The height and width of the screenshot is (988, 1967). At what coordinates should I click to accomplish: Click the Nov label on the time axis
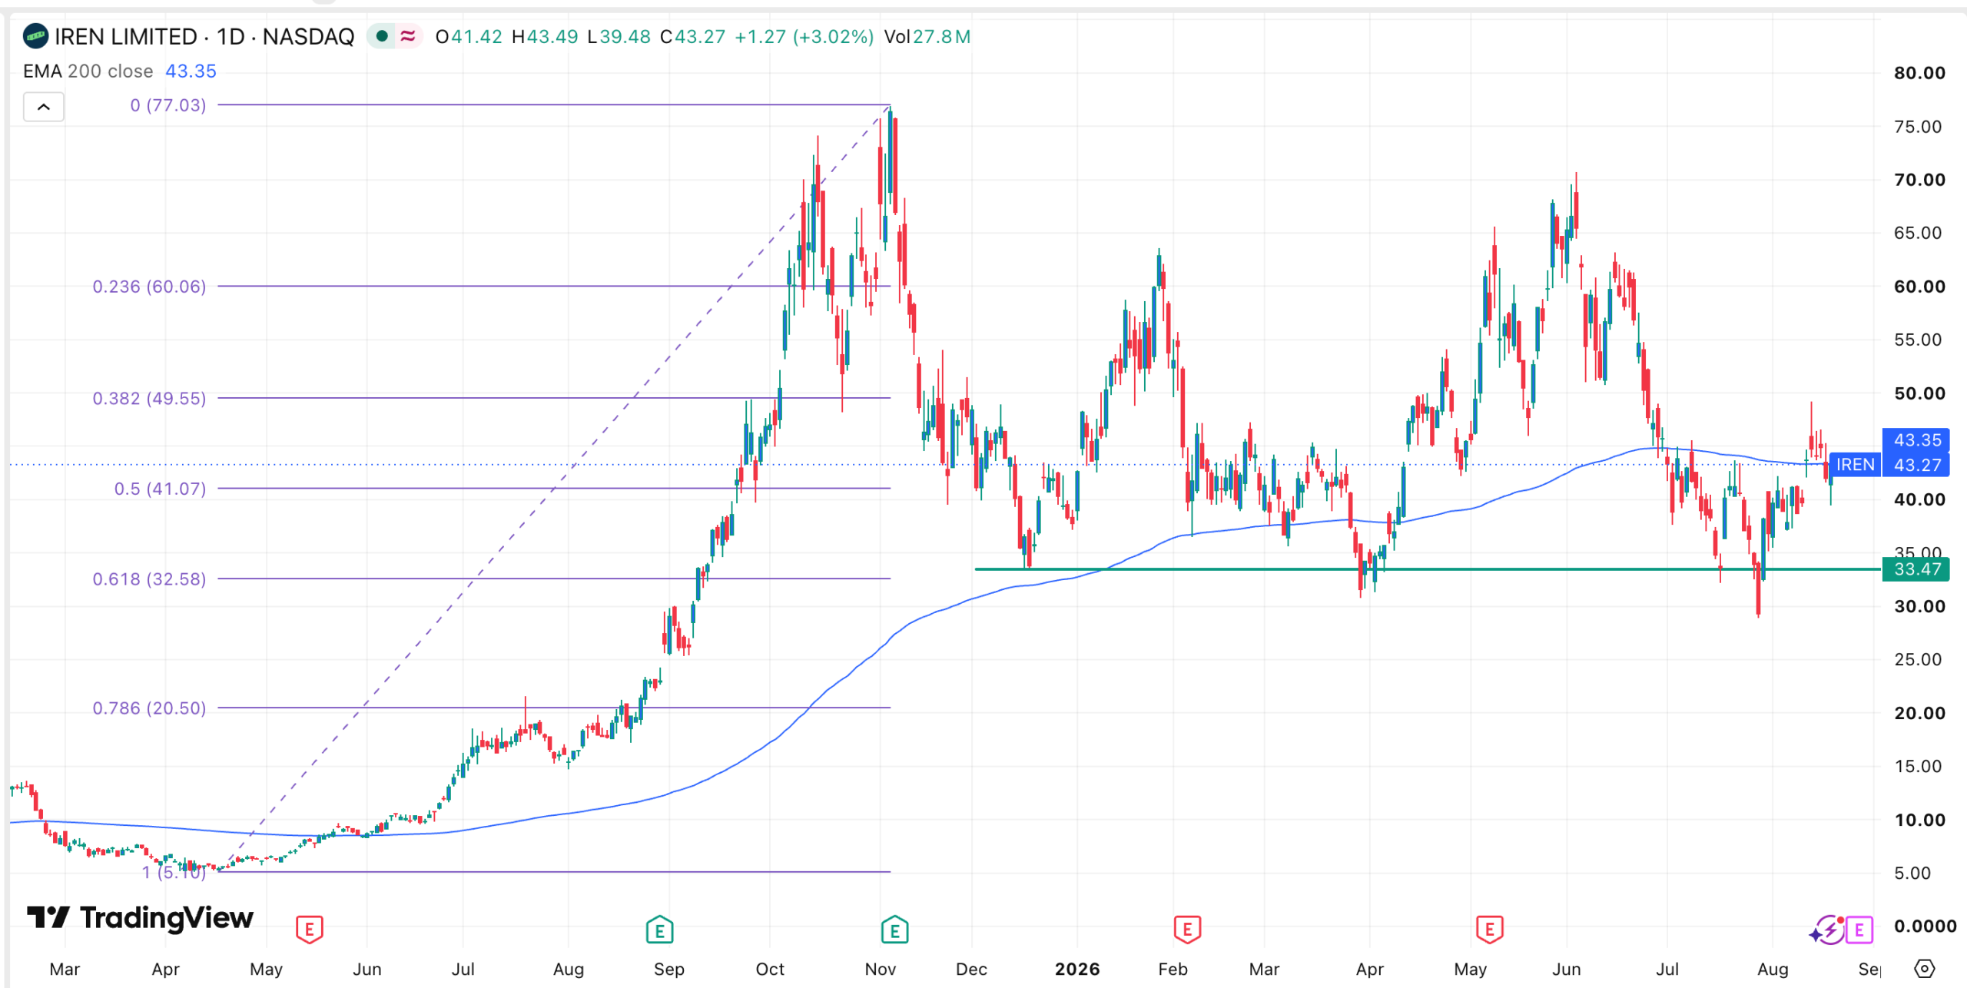coord(881,969)
